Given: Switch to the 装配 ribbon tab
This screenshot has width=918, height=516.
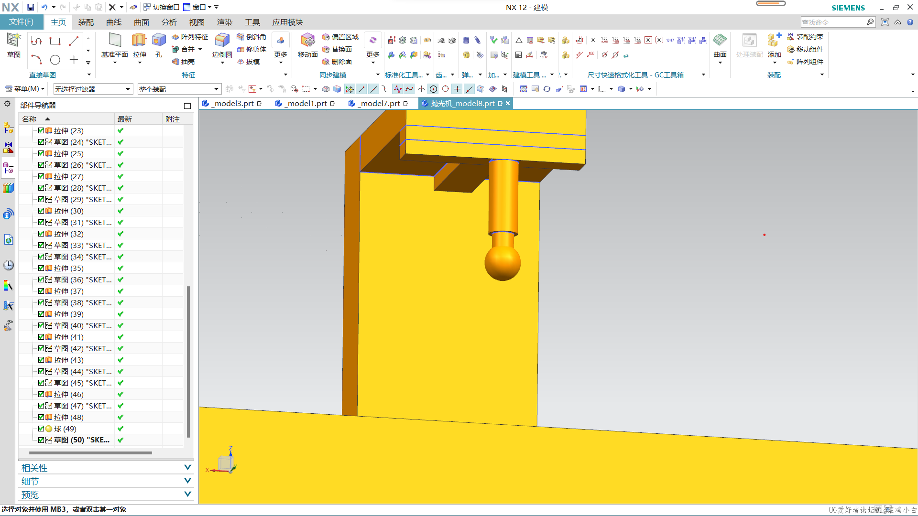Looking at the screenshot, I should (86, 22).
